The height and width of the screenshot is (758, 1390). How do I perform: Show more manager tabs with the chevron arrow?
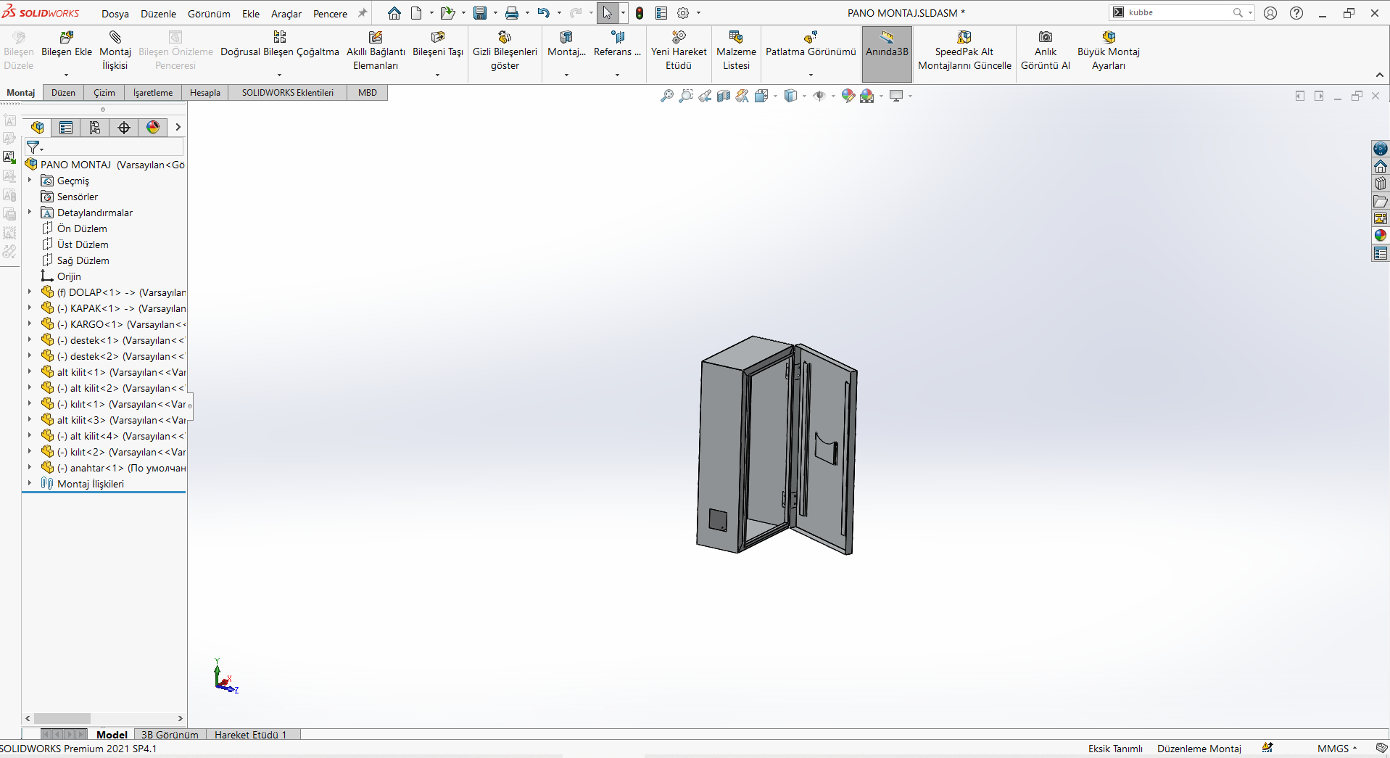click(178, 127)
